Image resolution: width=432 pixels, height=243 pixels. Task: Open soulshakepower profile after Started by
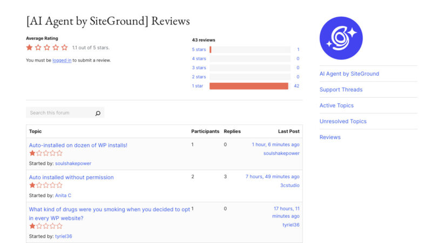pos(73,164)
